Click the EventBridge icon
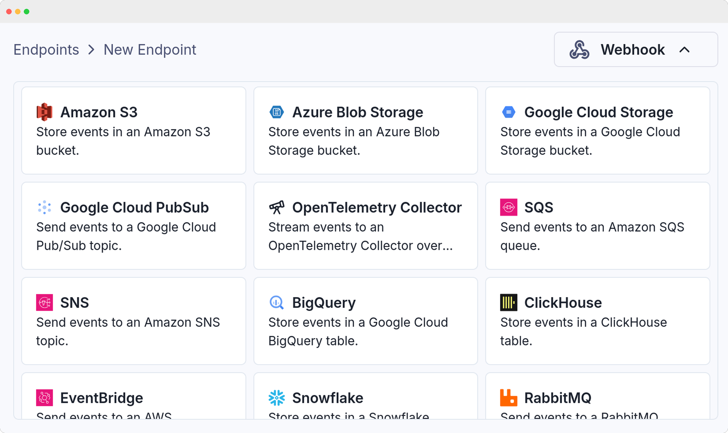Image resolution: width=728 pixels, height=433 pixels. pos(45,398)
